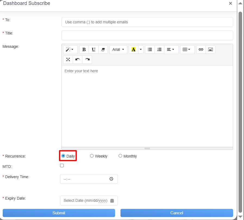The image size is (244, 220).
Task: Open the magic wand style dropdown
Action: click(70, 49)
